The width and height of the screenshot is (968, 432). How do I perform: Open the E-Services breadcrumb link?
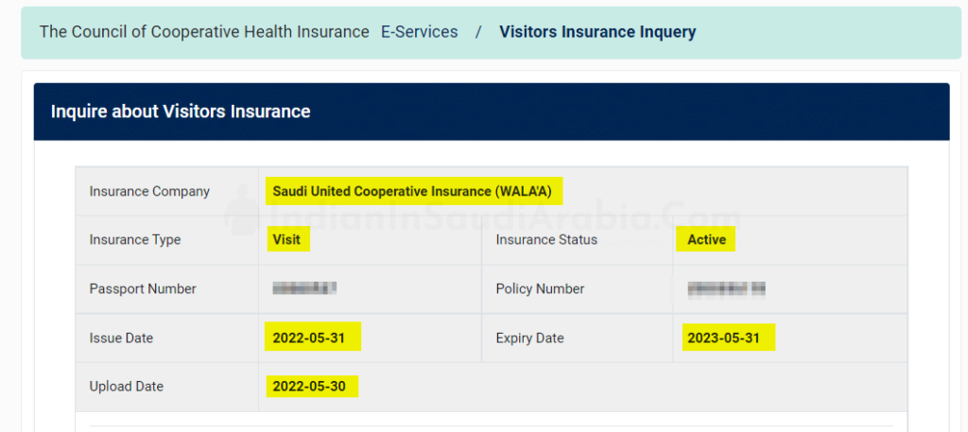(419, 32)
